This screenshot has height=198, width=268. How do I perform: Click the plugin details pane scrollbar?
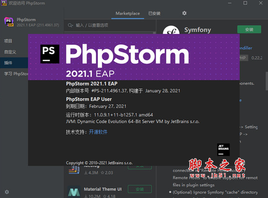coord(267,81)
